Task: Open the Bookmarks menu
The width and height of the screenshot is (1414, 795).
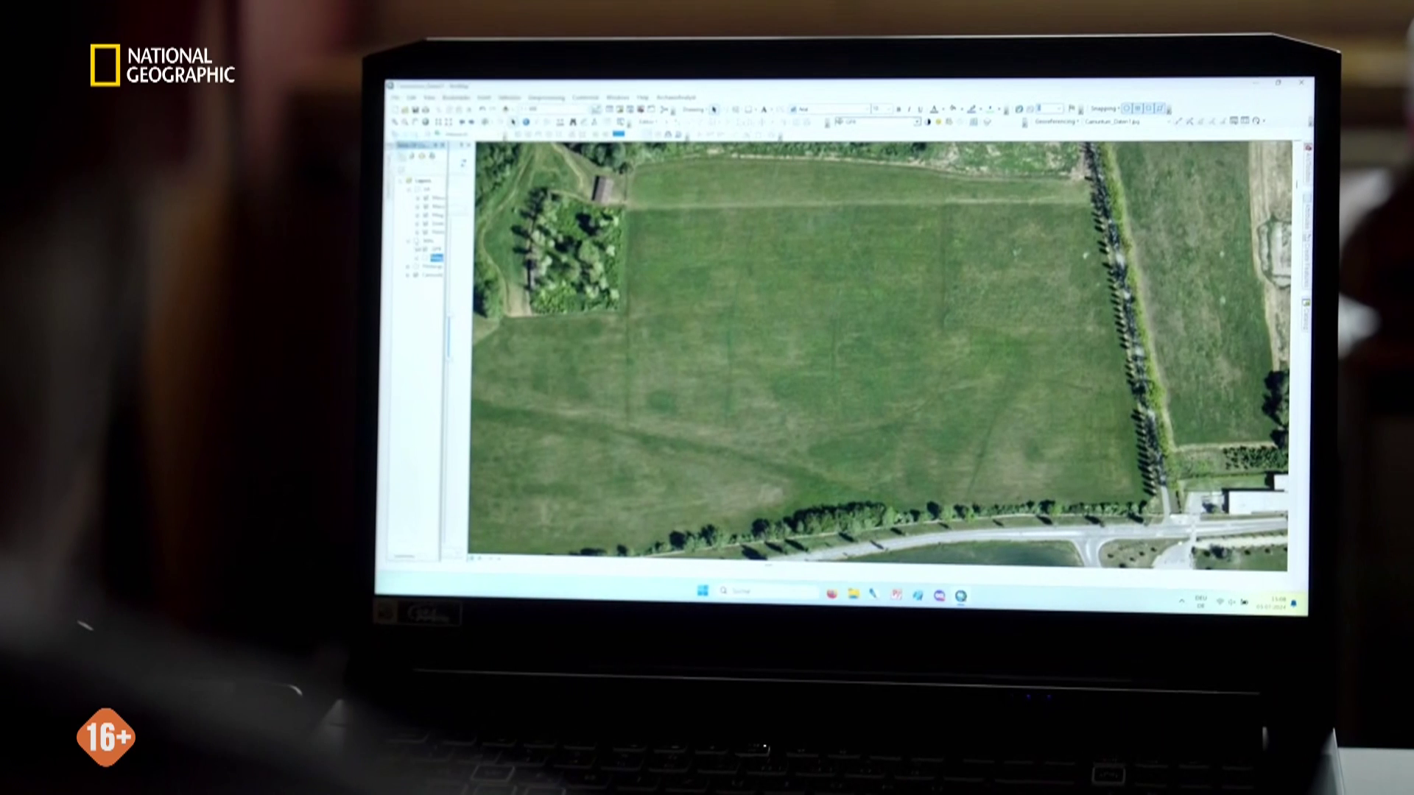Action: pyautogui.click(x=456, y=98)
